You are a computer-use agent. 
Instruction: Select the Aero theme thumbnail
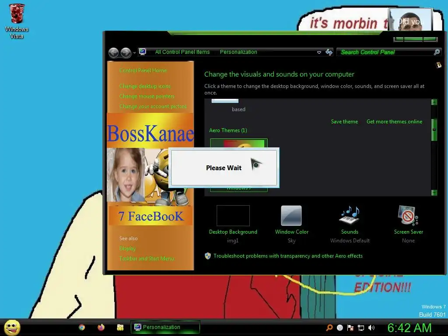pos(238,165)
